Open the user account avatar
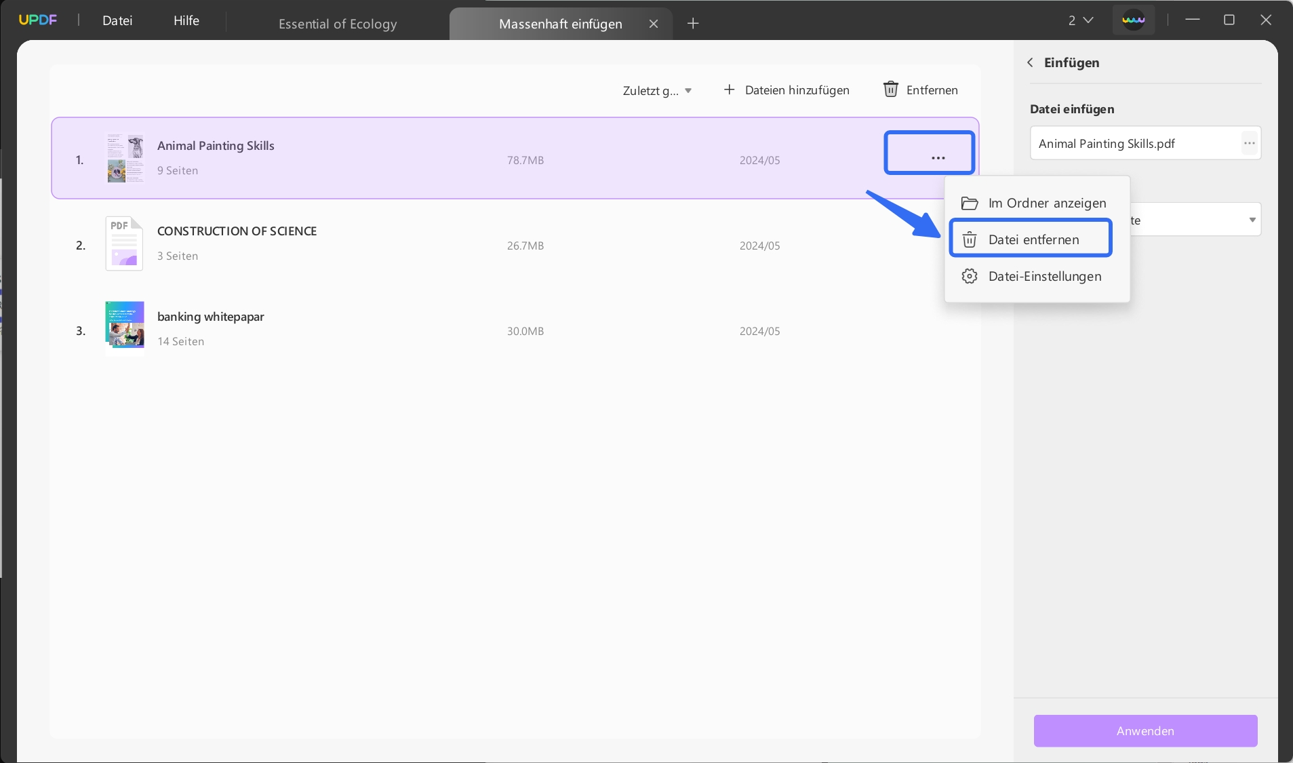Screen dimensions: 1293x763 pos(1134,20)
